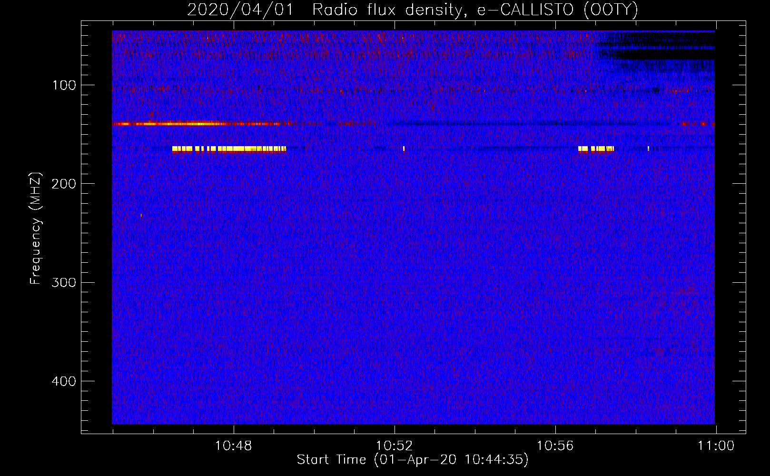Viewport: 770px width, 476px height.
Task: Click the 'Start Time (01-Apr-20 10:44:35)' label
Action: [x=413, y=459]
